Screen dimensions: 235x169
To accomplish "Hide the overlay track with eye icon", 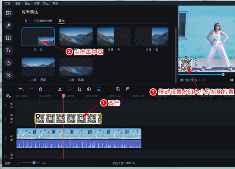I will (12, 115).
